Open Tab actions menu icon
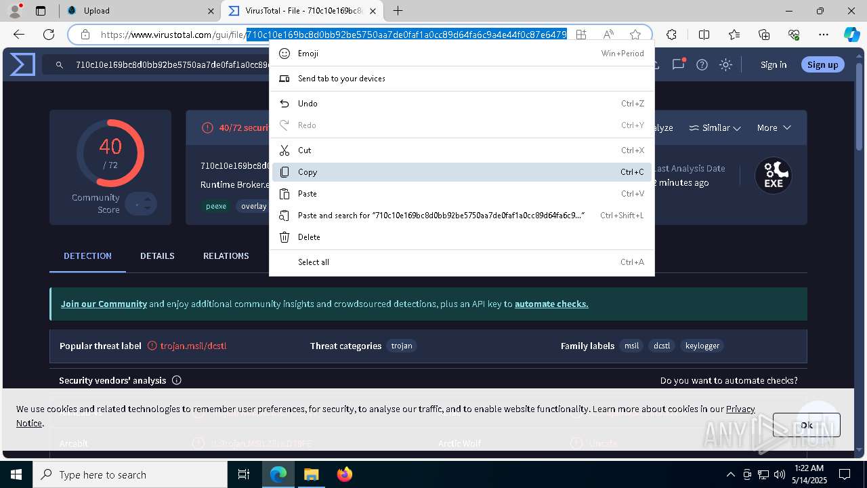 (41, 11)
